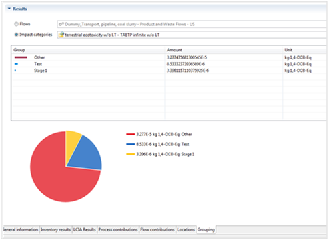This screenshot has width=329, height=240.
Task: Click the unit cell in the Test row
Action: coord(298,64)
